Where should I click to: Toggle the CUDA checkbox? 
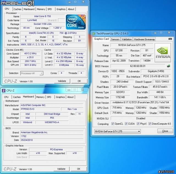(x=126, y=124)
